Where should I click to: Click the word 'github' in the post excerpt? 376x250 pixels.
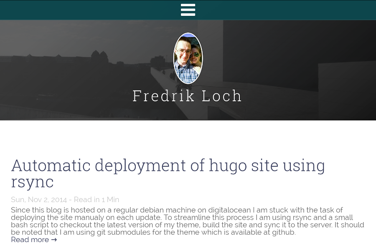(283, 232)
